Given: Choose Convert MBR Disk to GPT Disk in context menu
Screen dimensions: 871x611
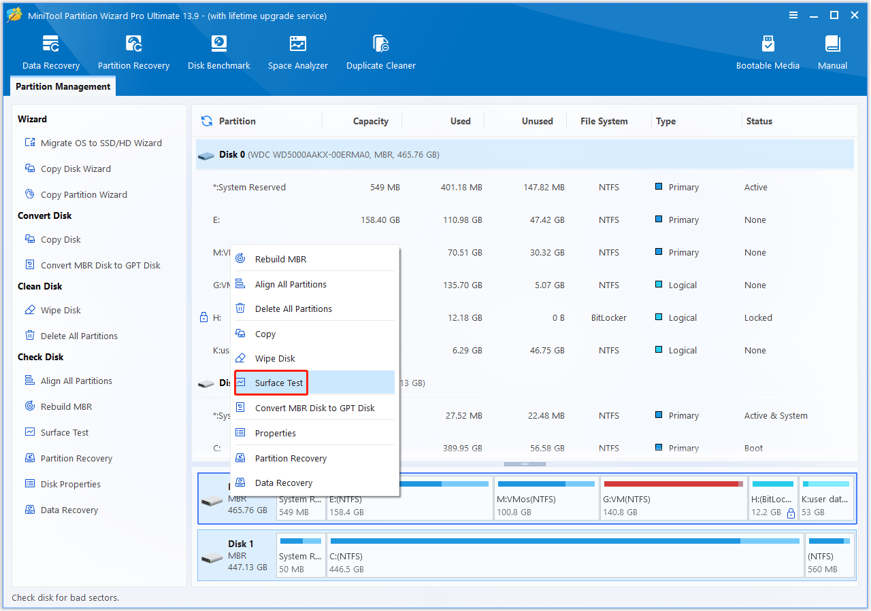Looking at the screenshot, I should [314, 408].
